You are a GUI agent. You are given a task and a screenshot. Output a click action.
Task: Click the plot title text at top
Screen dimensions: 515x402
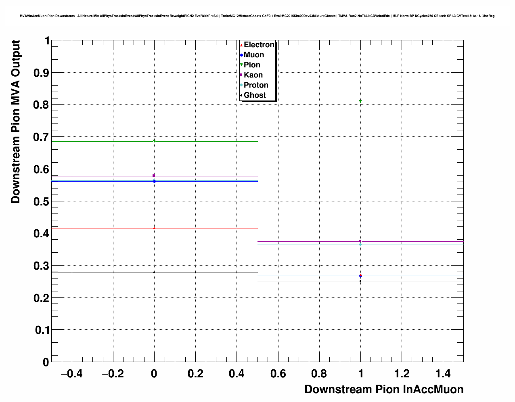pos(257,16)
